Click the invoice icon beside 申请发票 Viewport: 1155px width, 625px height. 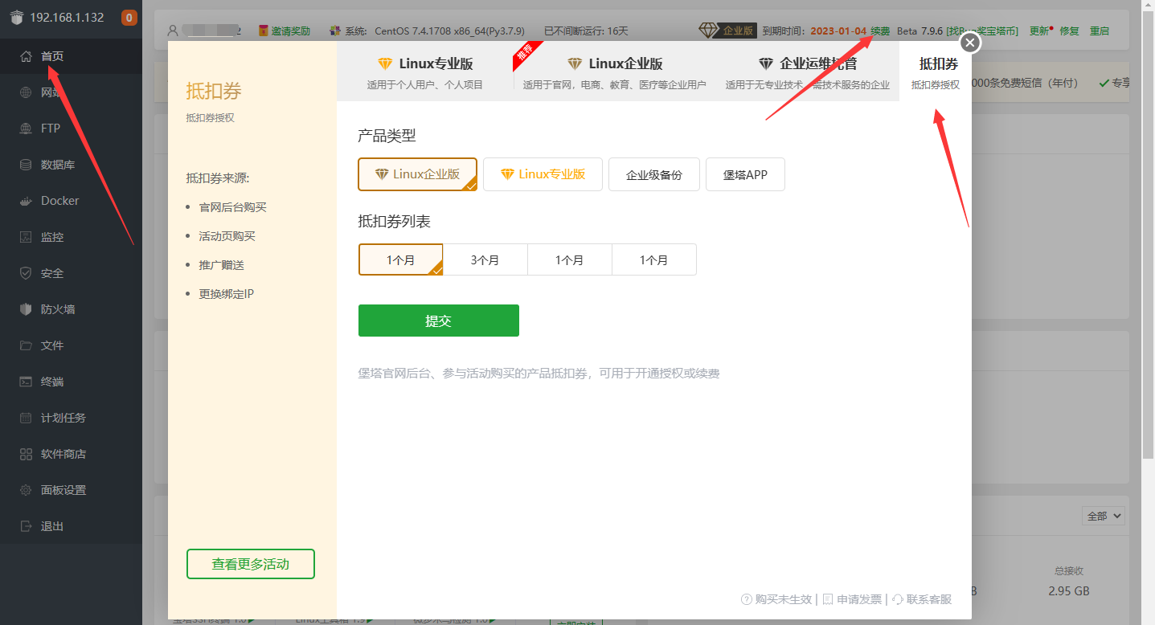[828, 599]
